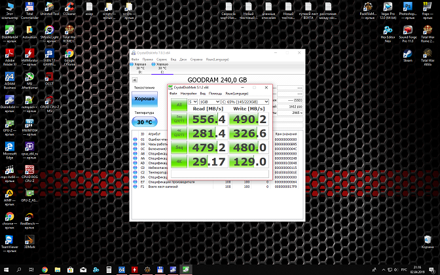The image size is (440, 275).
Task: Select the MSI Afterburner desktop icon
Action: (29, 81)
